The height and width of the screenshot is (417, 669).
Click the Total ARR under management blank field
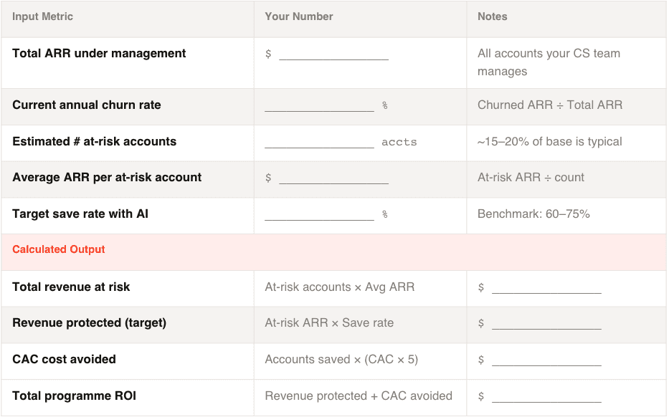pyautogui.click(x=333, y=54)
